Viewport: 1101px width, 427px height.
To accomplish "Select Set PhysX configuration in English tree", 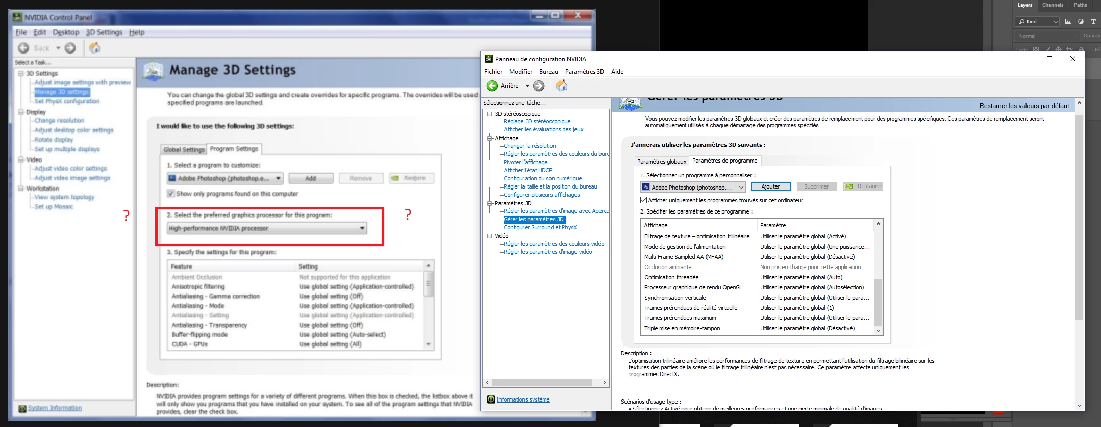I will pyautogui.click(x=67, y=101).
